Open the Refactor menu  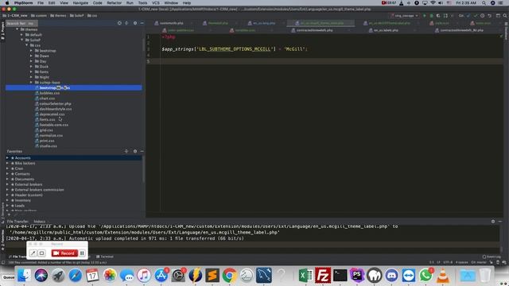pyautogui.click(x=114, y=3)
